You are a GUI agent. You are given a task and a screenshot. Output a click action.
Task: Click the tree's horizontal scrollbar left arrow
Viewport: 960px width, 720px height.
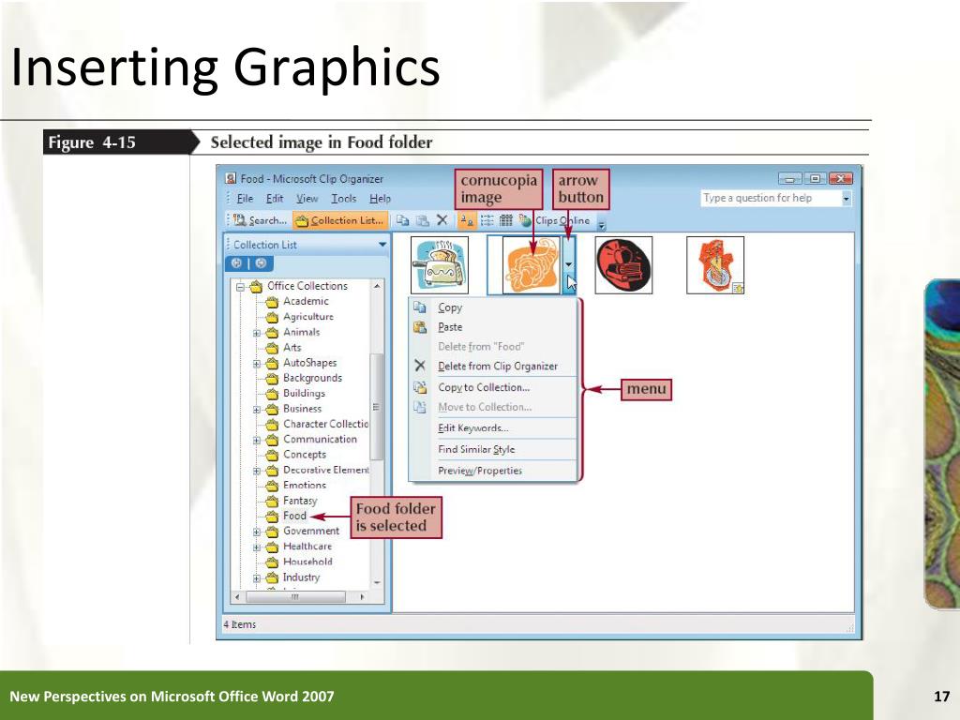pyautogui.click(x=238, y=596)
